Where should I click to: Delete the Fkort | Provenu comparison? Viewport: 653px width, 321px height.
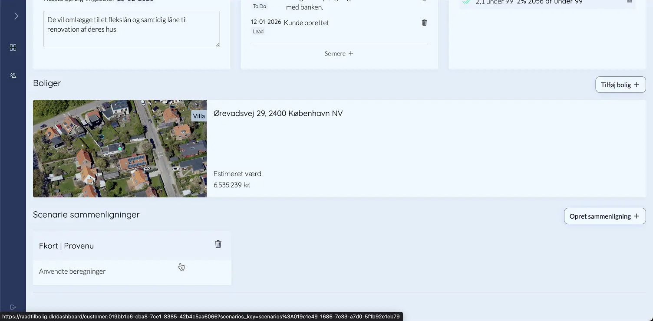tap(218, 244)
